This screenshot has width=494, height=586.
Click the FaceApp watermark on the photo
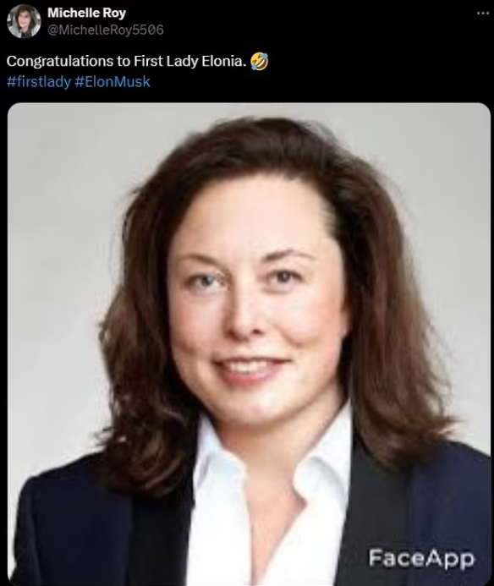click(x=421, y=558)
